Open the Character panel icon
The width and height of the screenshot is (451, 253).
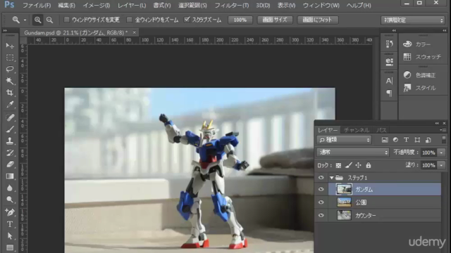click(x=389, y=81)
